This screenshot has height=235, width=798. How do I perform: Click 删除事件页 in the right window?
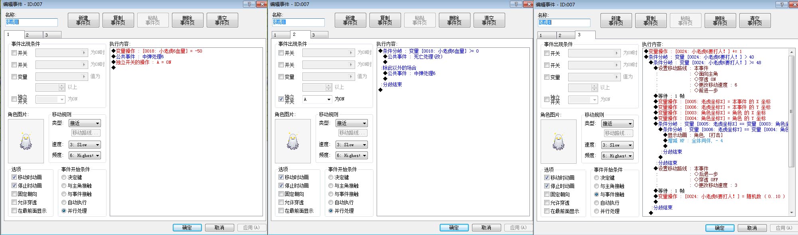coord(720,21)
